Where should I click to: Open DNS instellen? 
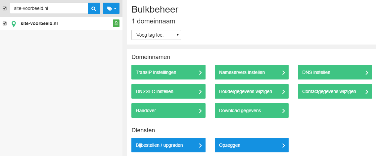(x=335, y=72)
